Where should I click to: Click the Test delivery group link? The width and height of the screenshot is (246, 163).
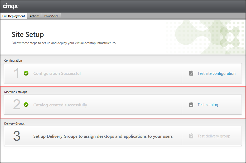[214, 136]
